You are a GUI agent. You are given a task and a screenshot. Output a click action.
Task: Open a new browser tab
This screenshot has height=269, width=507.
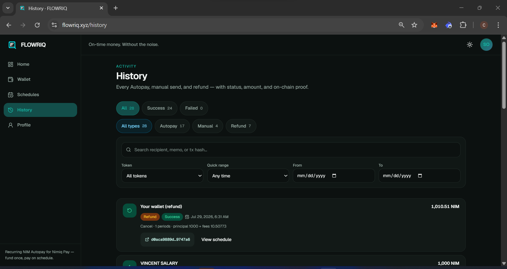[x=116, y=8]
